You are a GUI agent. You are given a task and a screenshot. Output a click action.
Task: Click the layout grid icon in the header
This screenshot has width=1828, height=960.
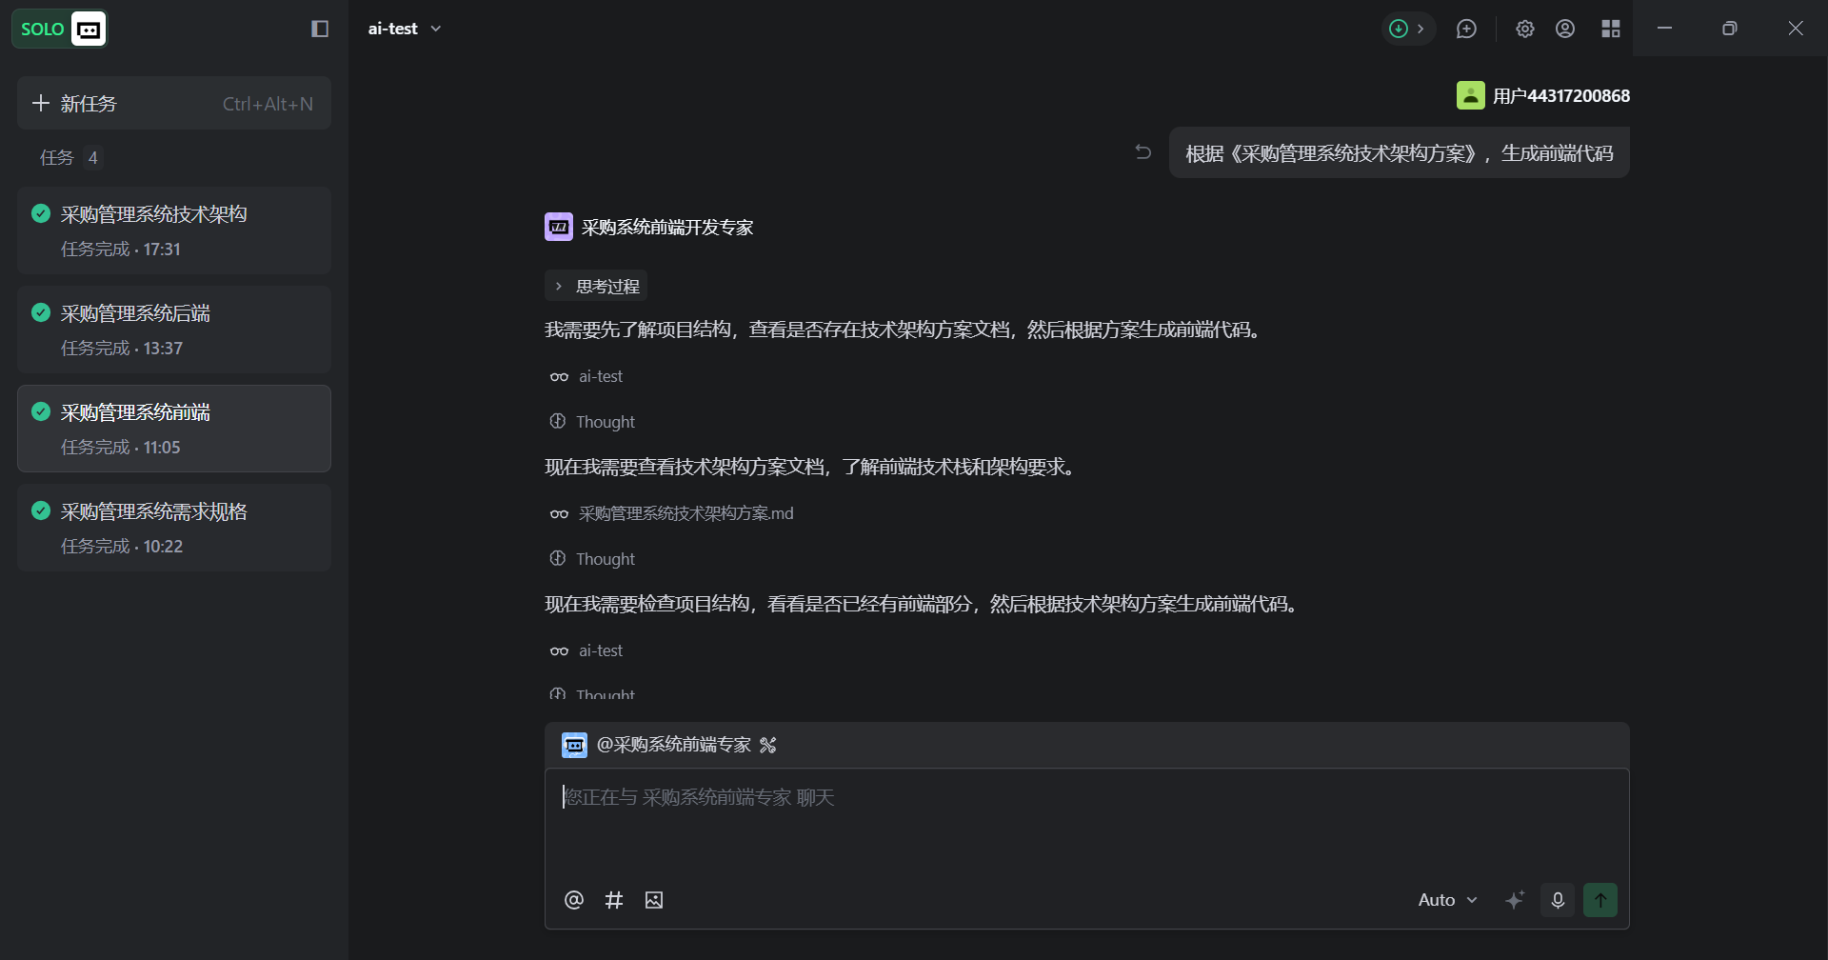(1611, 29)
